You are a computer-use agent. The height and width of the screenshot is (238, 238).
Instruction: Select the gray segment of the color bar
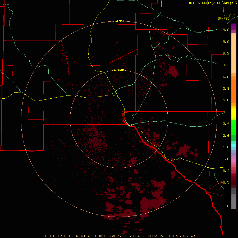click(x=234, y=198)
